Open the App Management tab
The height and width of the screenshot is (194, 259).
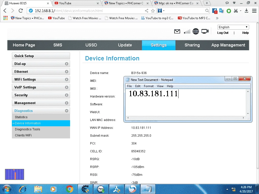[x=228, y=45]
